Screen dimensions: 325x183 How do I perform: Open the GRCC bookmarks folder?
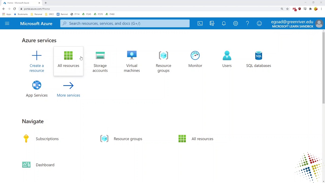(50, 14)
